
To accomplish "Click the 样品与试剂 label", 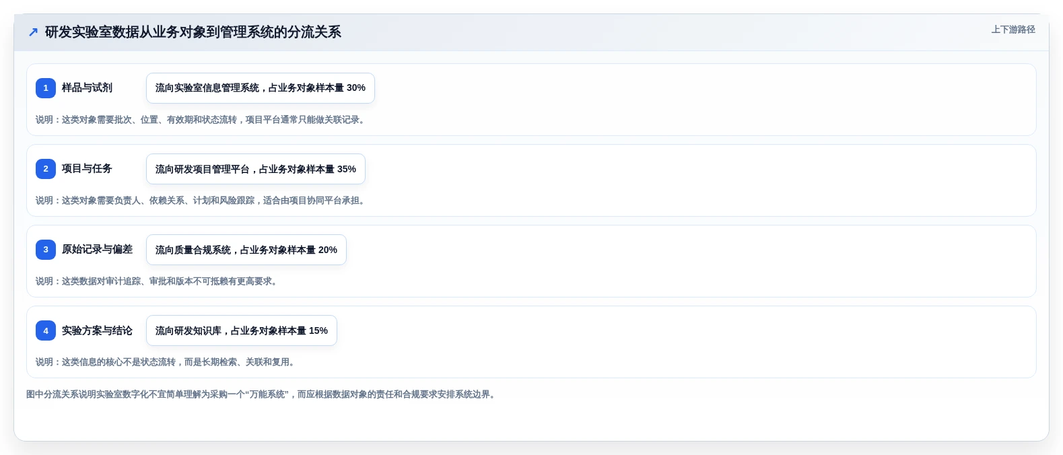I will pyautogui.click(x=87, y=87).
